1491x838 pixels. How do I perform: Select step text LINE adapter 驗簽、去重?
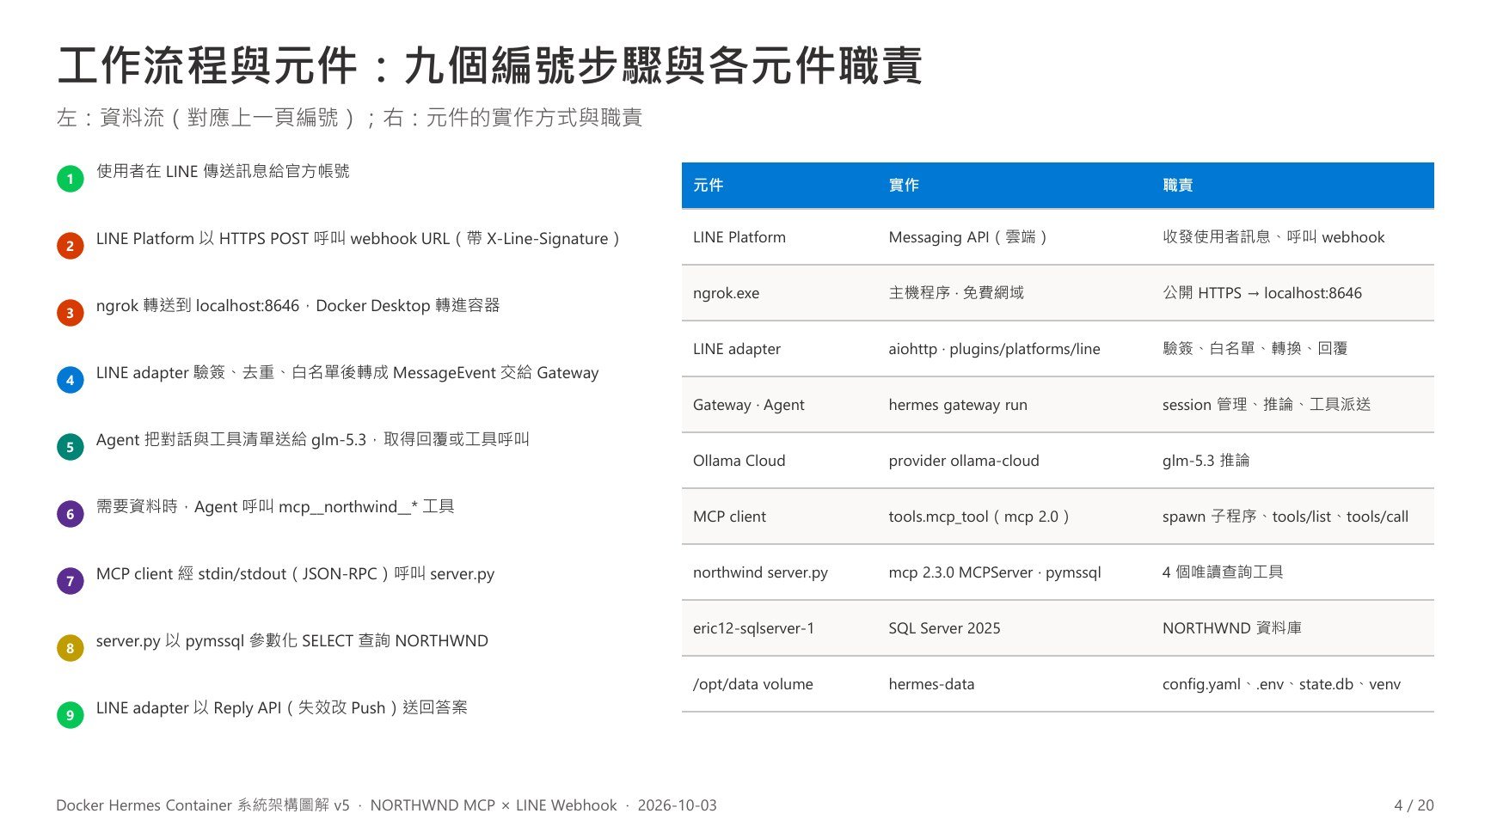(347, 372)
